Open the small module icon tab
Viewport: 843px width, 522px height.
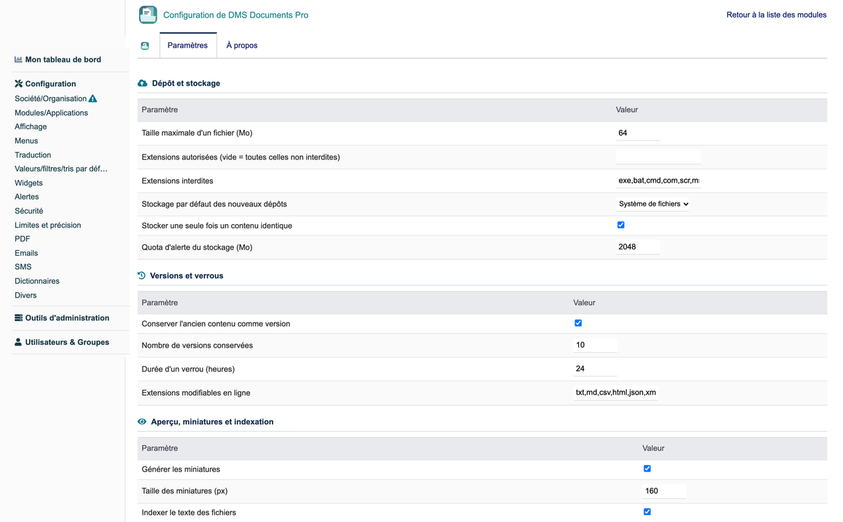click(145, 46)
